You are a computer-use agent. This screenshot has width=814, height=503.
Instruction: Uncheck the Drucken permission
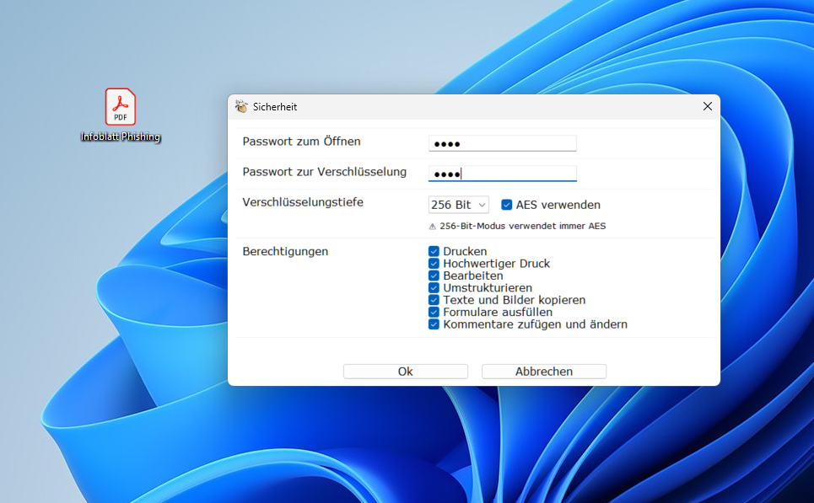coord(434,251)
